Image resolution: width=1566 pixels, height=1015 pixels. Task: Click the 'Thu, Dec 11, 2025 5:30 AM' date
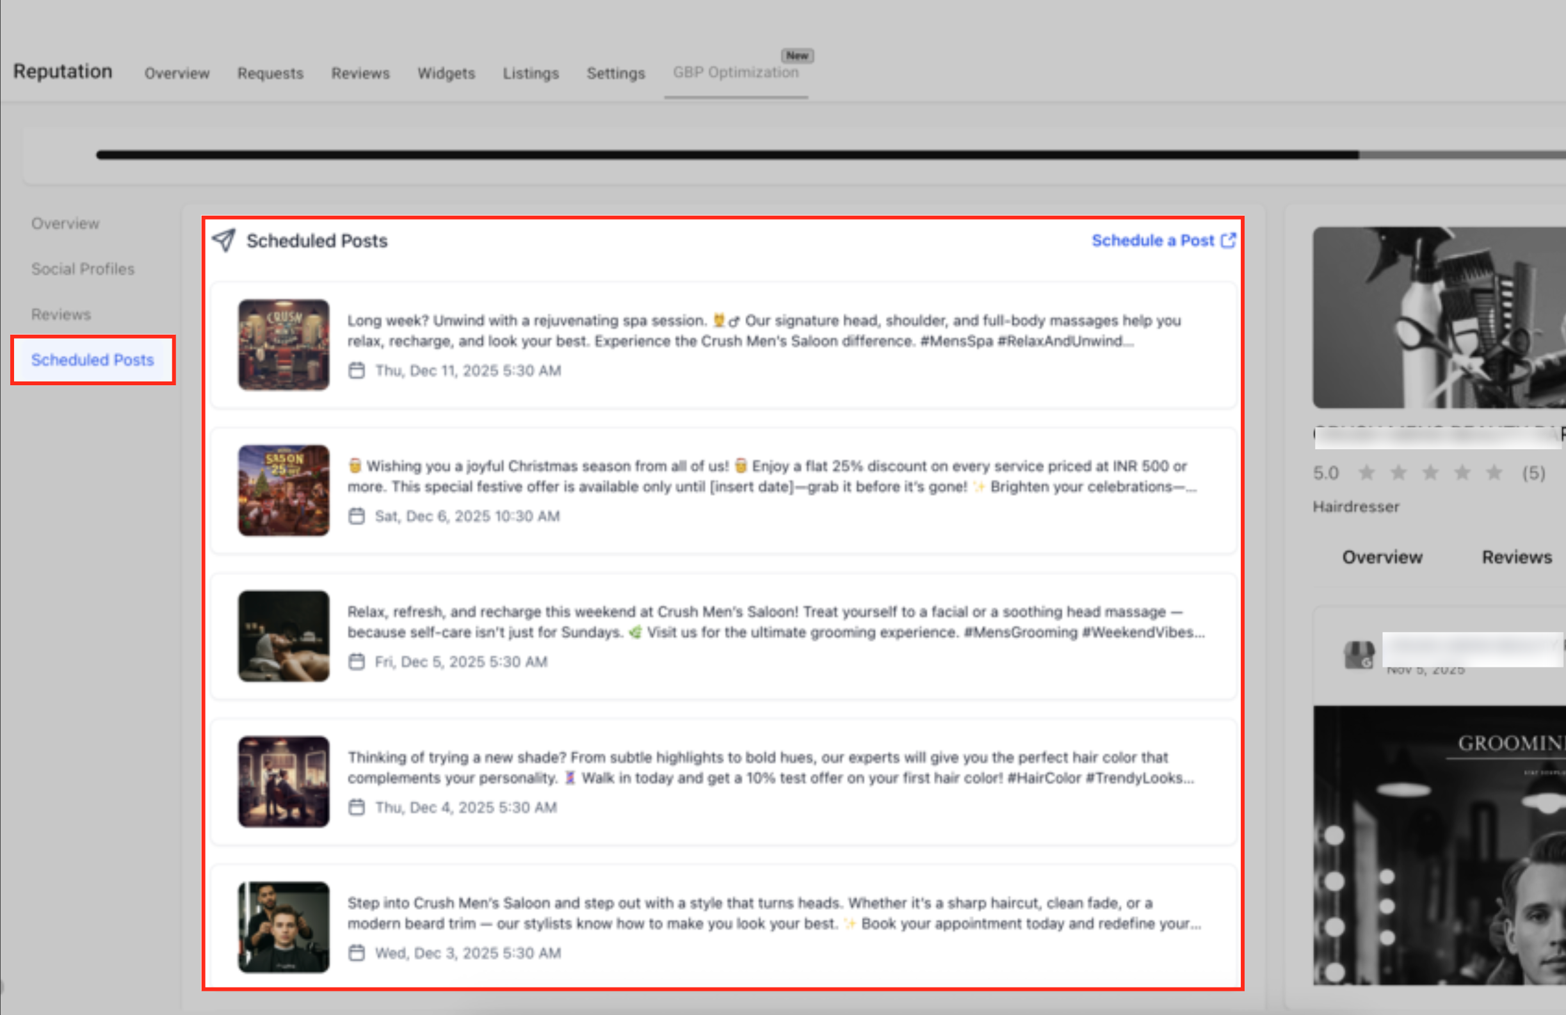click(468, 371)
